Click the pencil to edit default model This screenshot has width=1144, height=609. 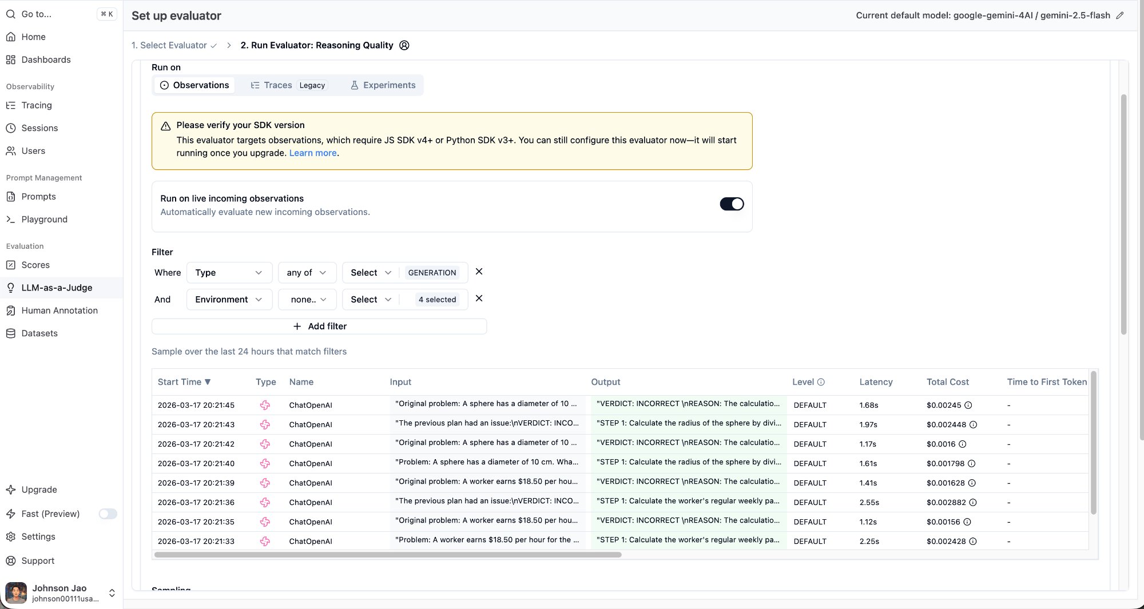click(x=1120, y=15)
